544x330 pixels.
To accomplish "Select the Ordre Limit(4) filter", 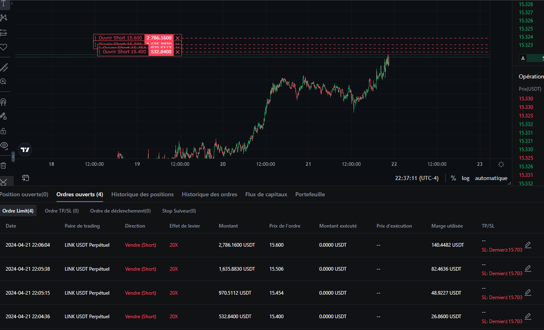I will point(18,211).
